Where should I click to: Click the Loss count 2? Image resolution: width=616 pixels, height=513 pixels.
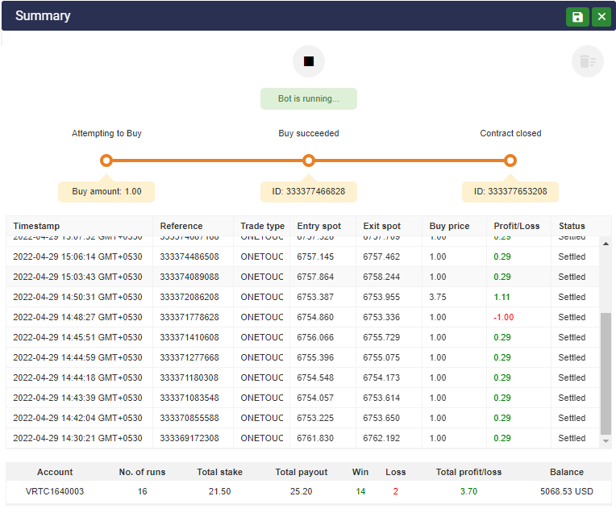(x=396, y=491)
